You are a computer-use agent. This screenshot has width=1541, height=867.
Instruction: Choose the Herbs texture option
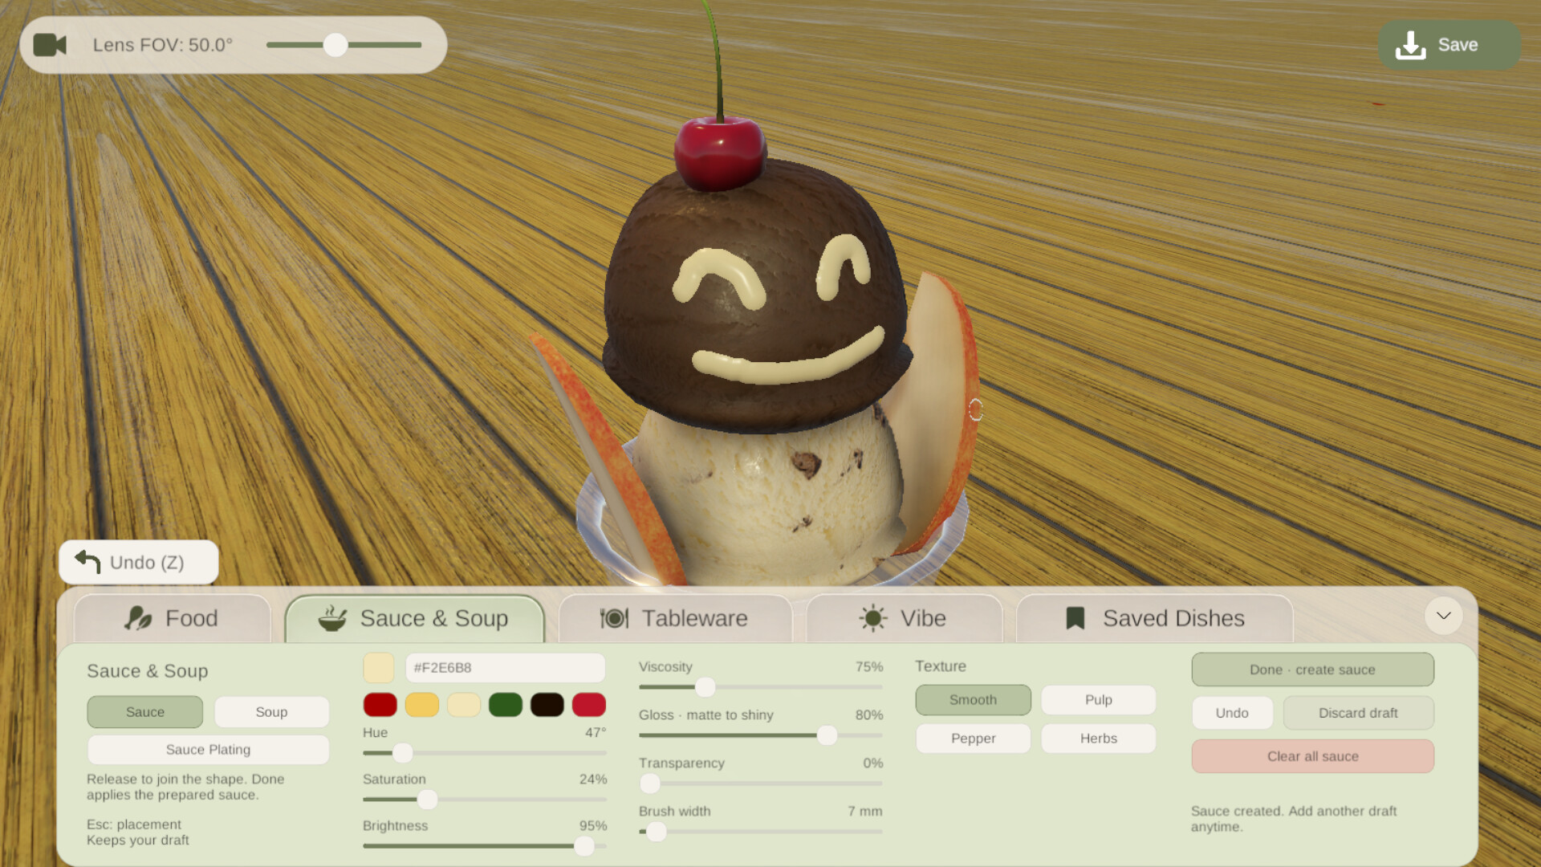point(1098,739)
